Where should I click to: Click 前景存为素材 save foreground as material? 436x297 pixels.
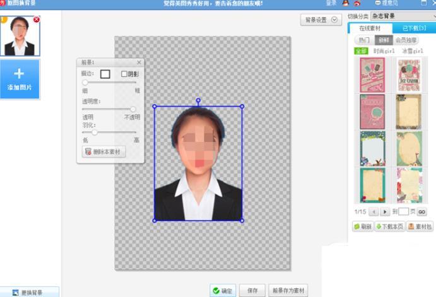coord(288,291)
